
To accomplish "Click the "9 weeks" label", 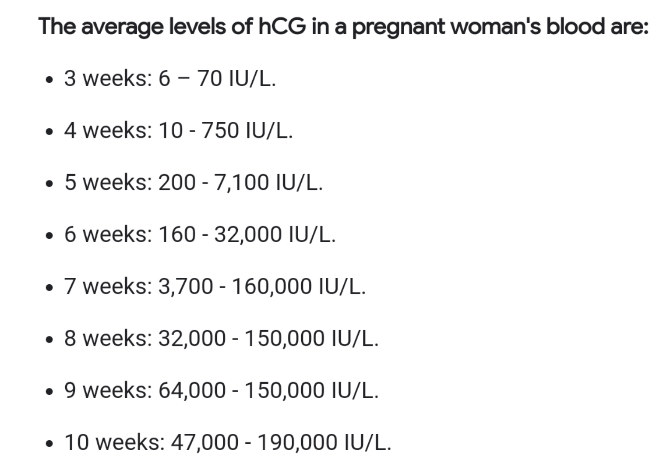I will click(105, 390).
